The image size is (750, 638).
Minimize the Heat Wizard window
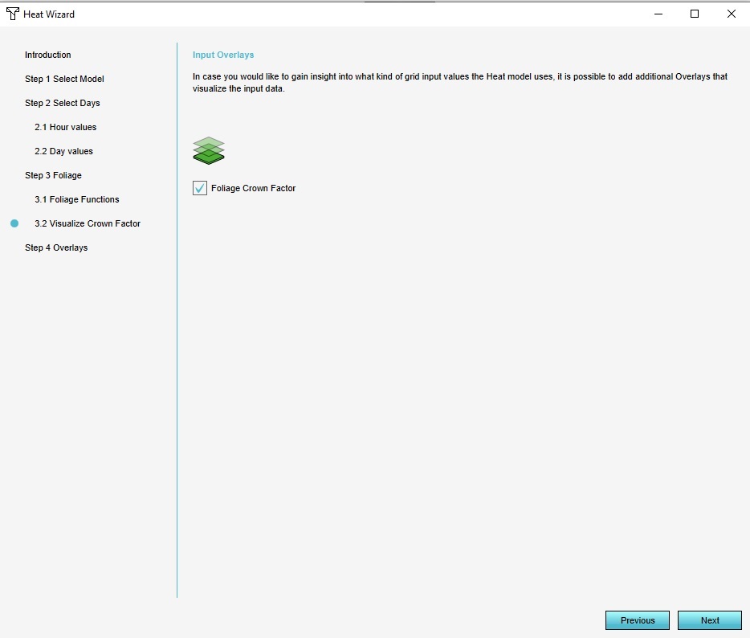coord(658,14)
